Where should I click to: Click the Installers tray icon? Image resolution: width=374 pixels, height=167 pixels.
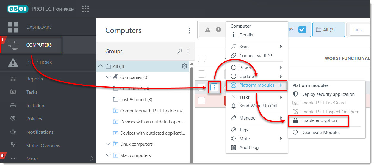click(x=13, y=105)
